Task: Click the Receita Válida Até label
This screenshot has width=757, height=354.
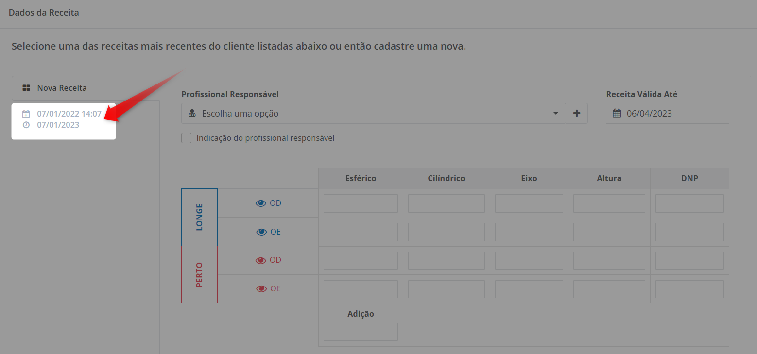Action: coord(641,94)
